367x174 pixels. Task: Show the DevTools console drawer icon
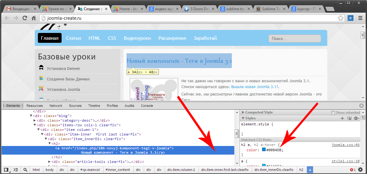click(16, 170)
